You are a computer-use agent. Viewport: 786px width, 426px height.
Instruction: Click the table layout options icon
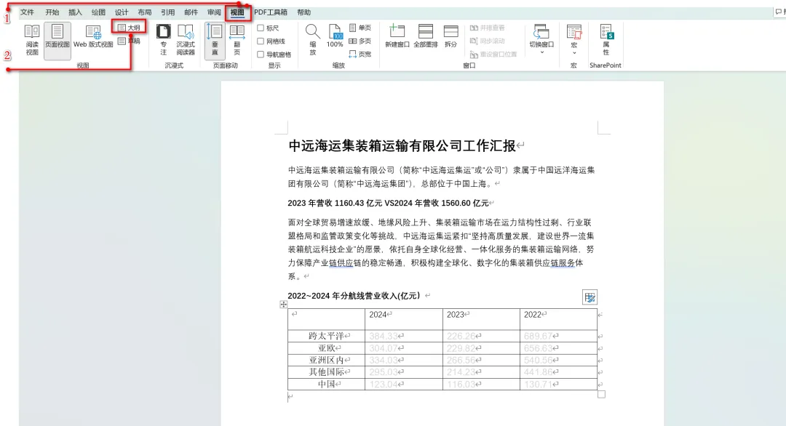pyautogui.click(x=590, y=297)
